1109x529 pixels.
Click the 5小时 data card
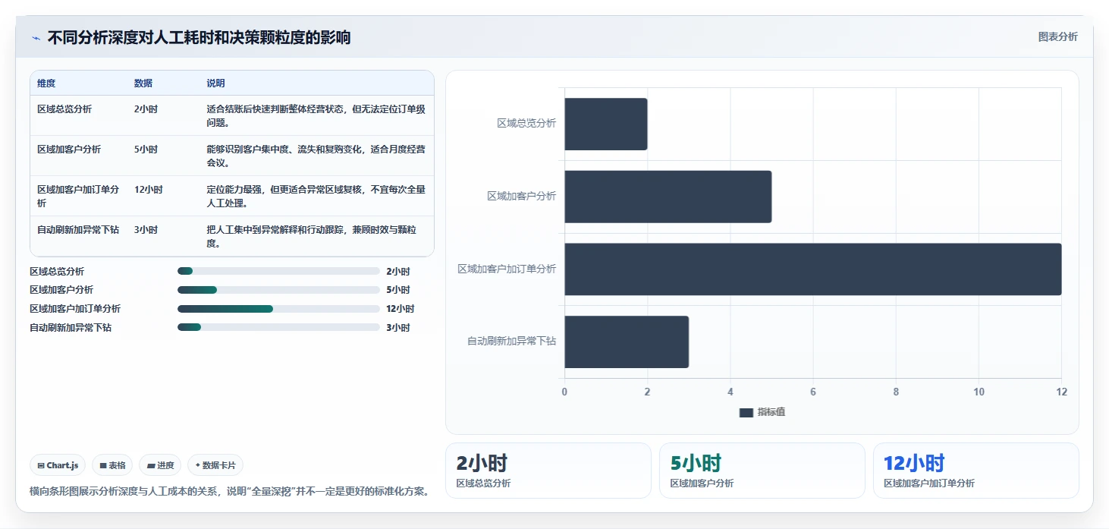pyautogui.click(x=762, y=471)
